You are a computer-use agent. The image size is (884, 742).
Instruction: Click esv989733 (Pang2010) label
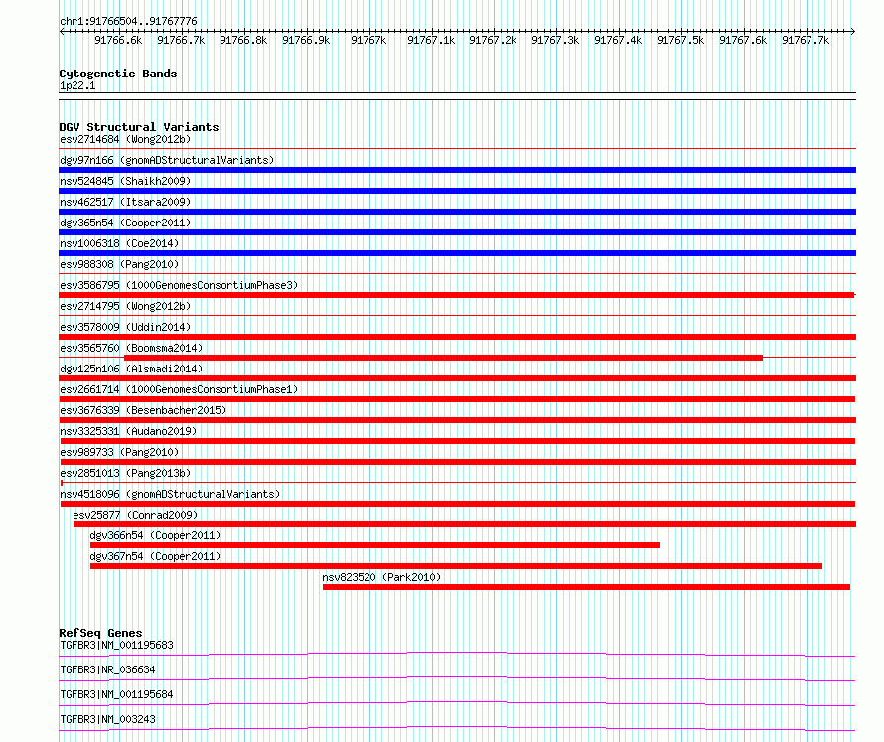(x=119, y=452)
